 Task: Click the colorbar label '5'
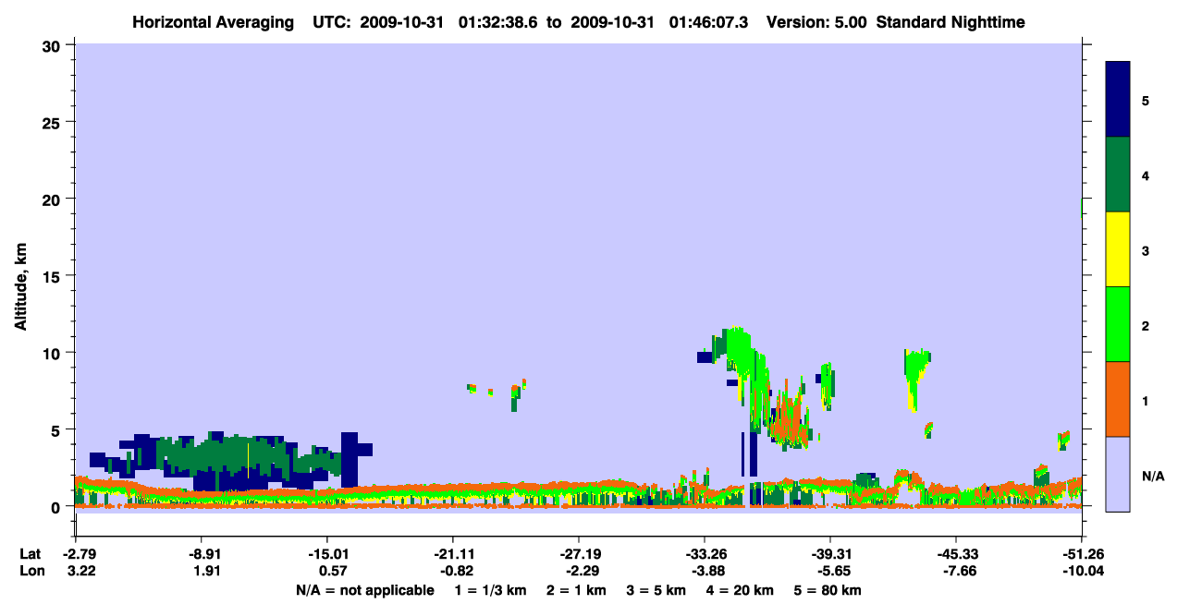(1146, 100)
